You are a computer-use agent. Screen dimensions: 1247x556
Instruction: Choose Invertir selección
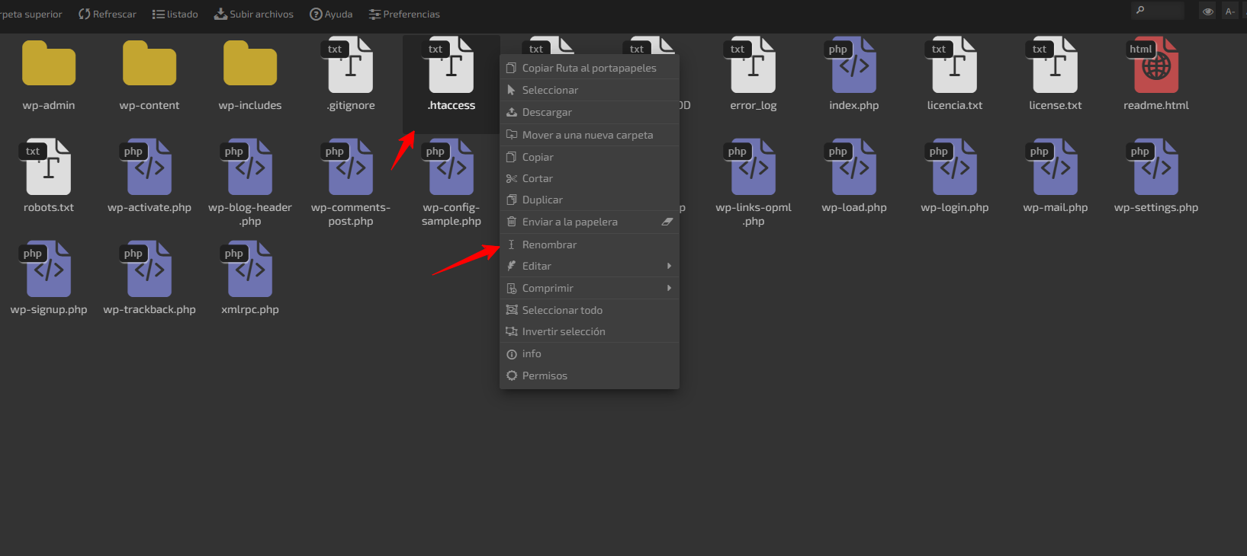[589, 331]
